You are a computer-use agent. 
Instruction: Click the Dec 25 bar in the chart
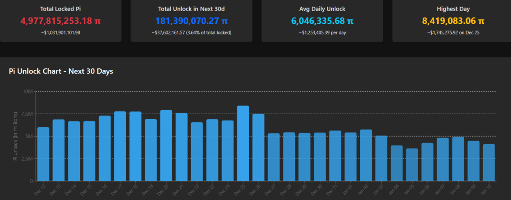point(243,144)
